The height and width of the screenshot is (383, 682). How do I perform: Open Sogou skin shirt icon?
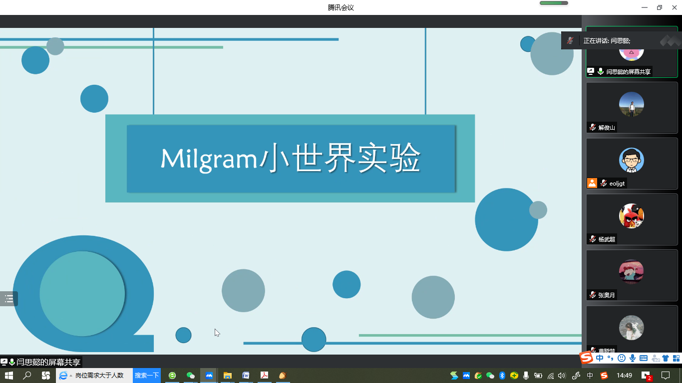pos(665,358)
